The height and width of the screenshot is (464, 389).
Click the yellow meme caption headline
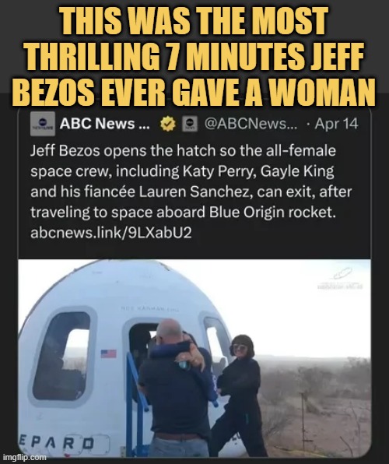click(x=194, y=56)
